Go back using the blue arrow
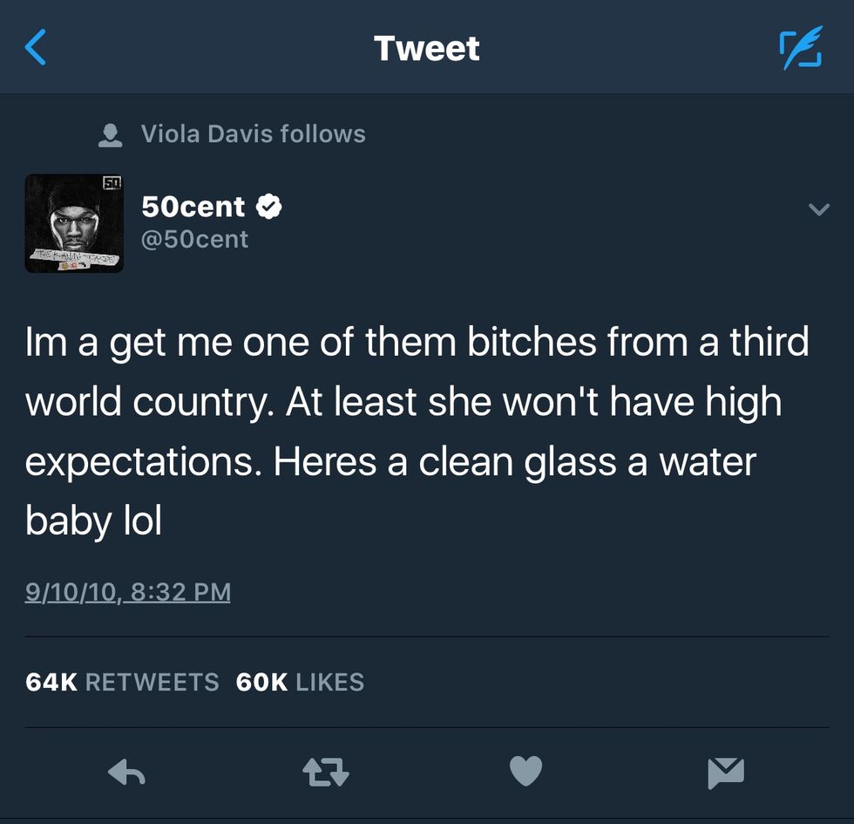The height and width of the screenshot is (824, 854). (36, 48)
